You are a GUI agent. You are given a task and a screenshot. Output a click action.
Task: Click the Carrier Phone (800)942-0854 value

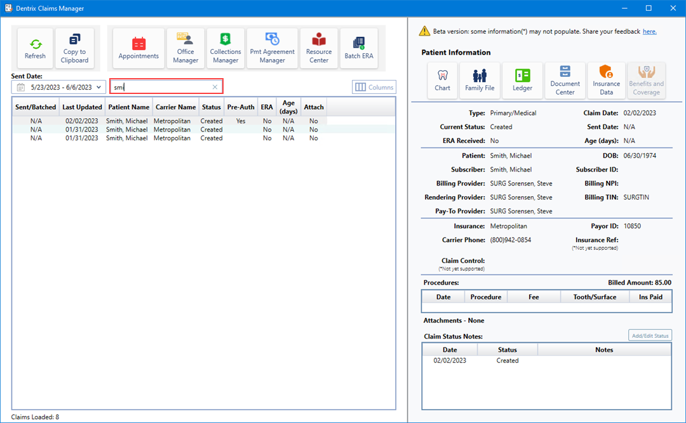(x=511, y=239)
